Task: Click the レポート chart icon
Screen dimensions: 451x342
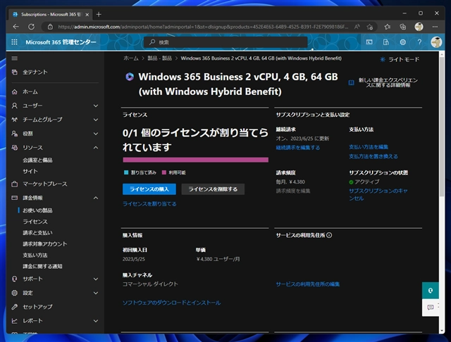Action: (x=14, y=321)
